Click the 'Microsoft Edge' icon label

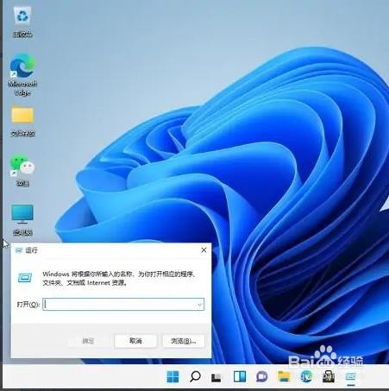(22, 88)
